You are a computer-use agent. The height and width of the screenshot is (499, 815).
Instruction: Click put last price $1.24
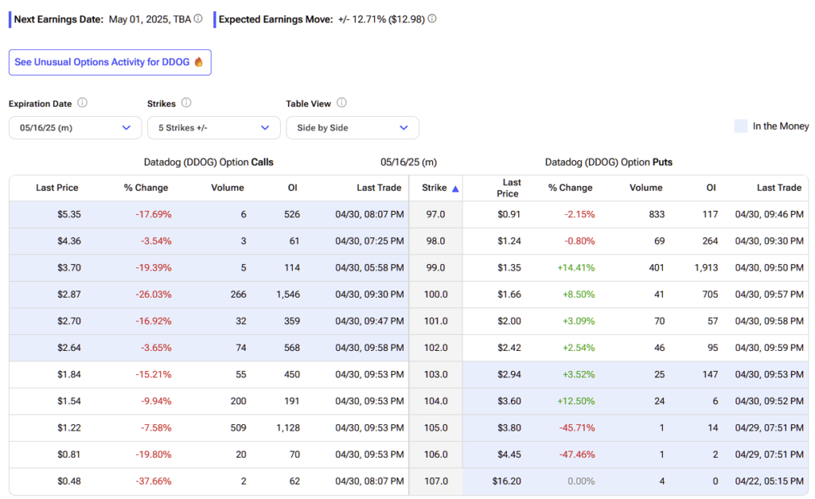[x=509, y=241]
